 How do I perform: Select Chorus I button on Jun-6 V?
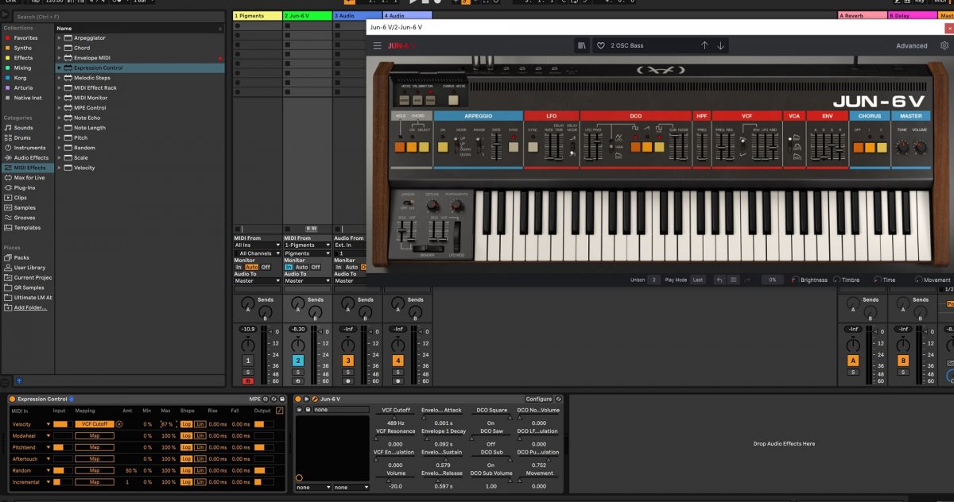[x=871, y=147]
